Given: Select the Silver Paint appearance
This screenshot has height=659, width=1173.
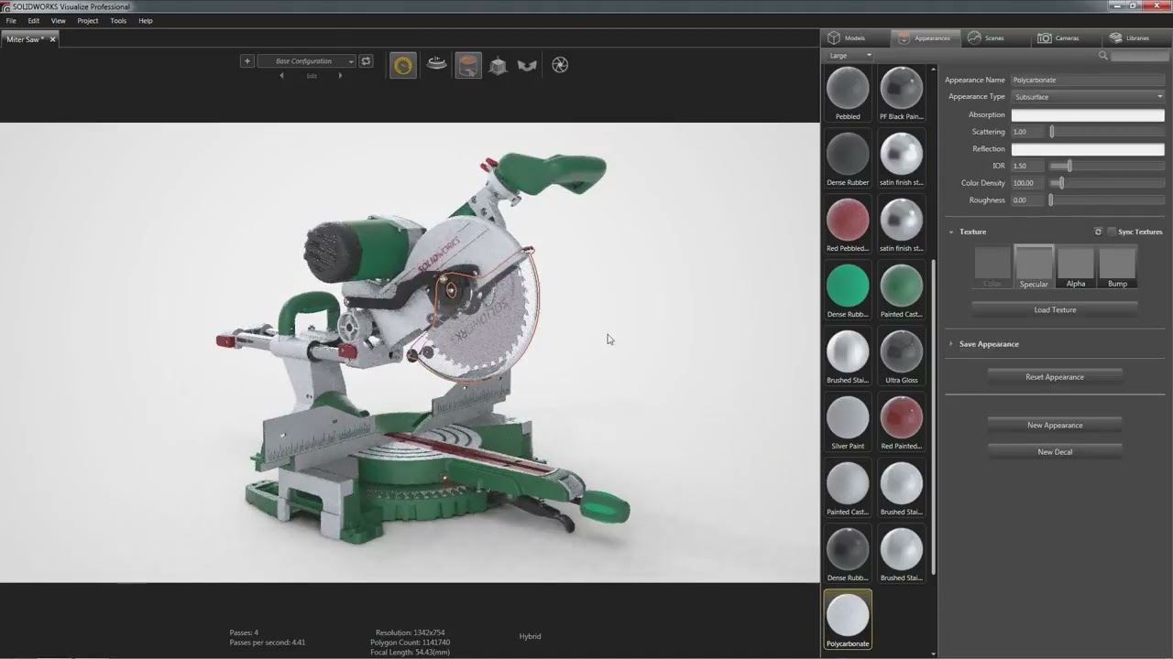Looking at the screenshot, I should [848, 424].
